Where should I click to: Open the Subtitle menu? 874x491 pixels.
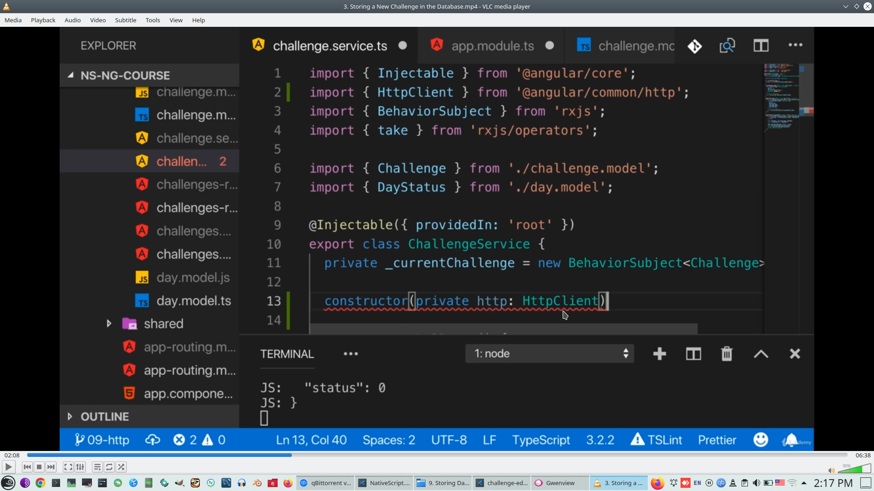pyautogui.click(x=125, y=20)
